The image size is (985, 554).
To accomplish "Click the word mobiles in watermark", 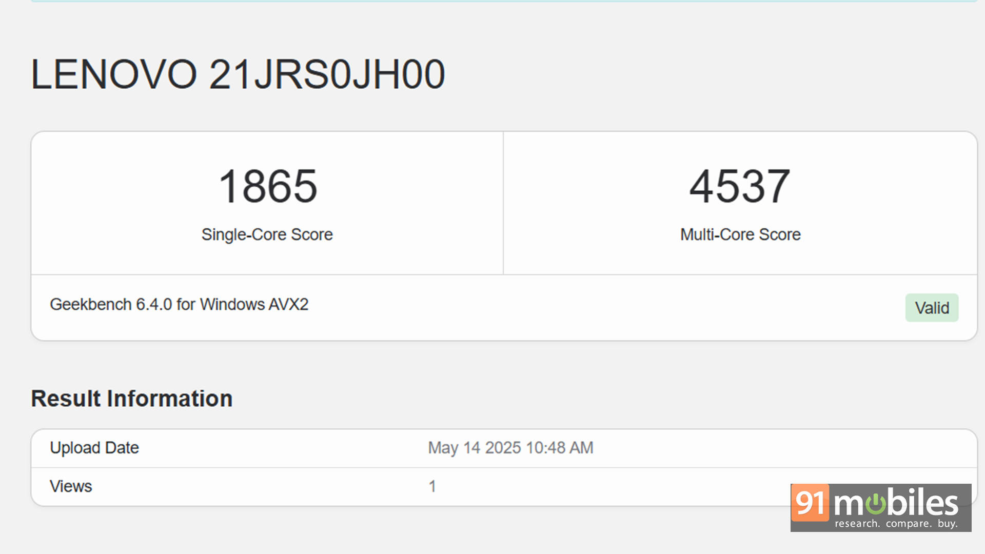I will [896, 503].
